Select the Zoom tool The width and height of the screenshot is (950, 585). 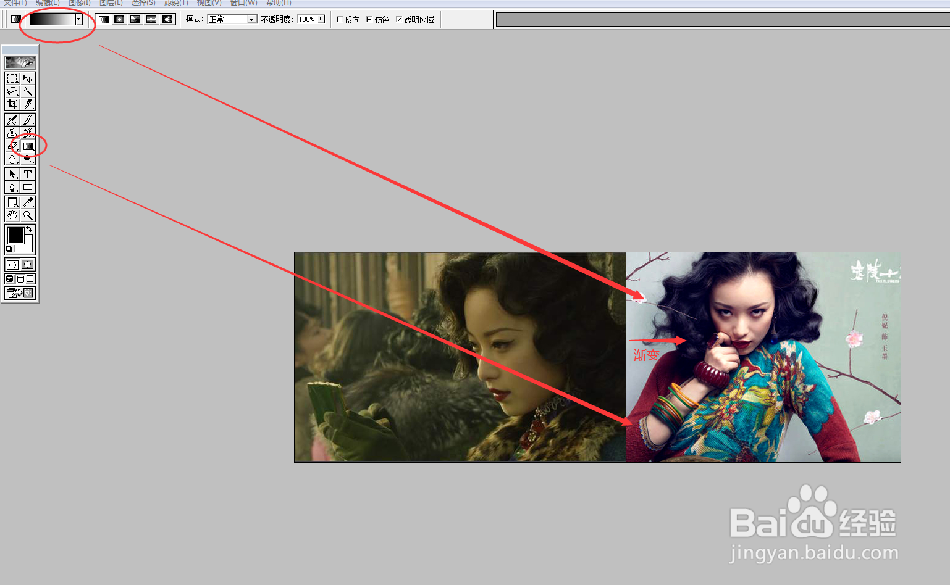click(28, 215)
